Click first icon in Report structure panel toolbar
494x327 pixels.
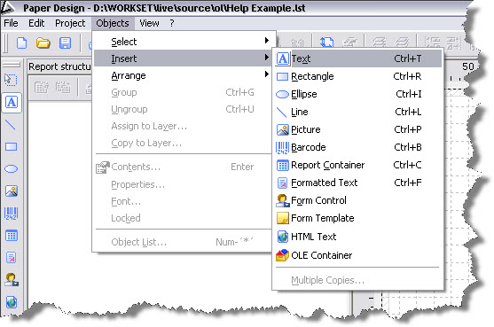[42, 87]
